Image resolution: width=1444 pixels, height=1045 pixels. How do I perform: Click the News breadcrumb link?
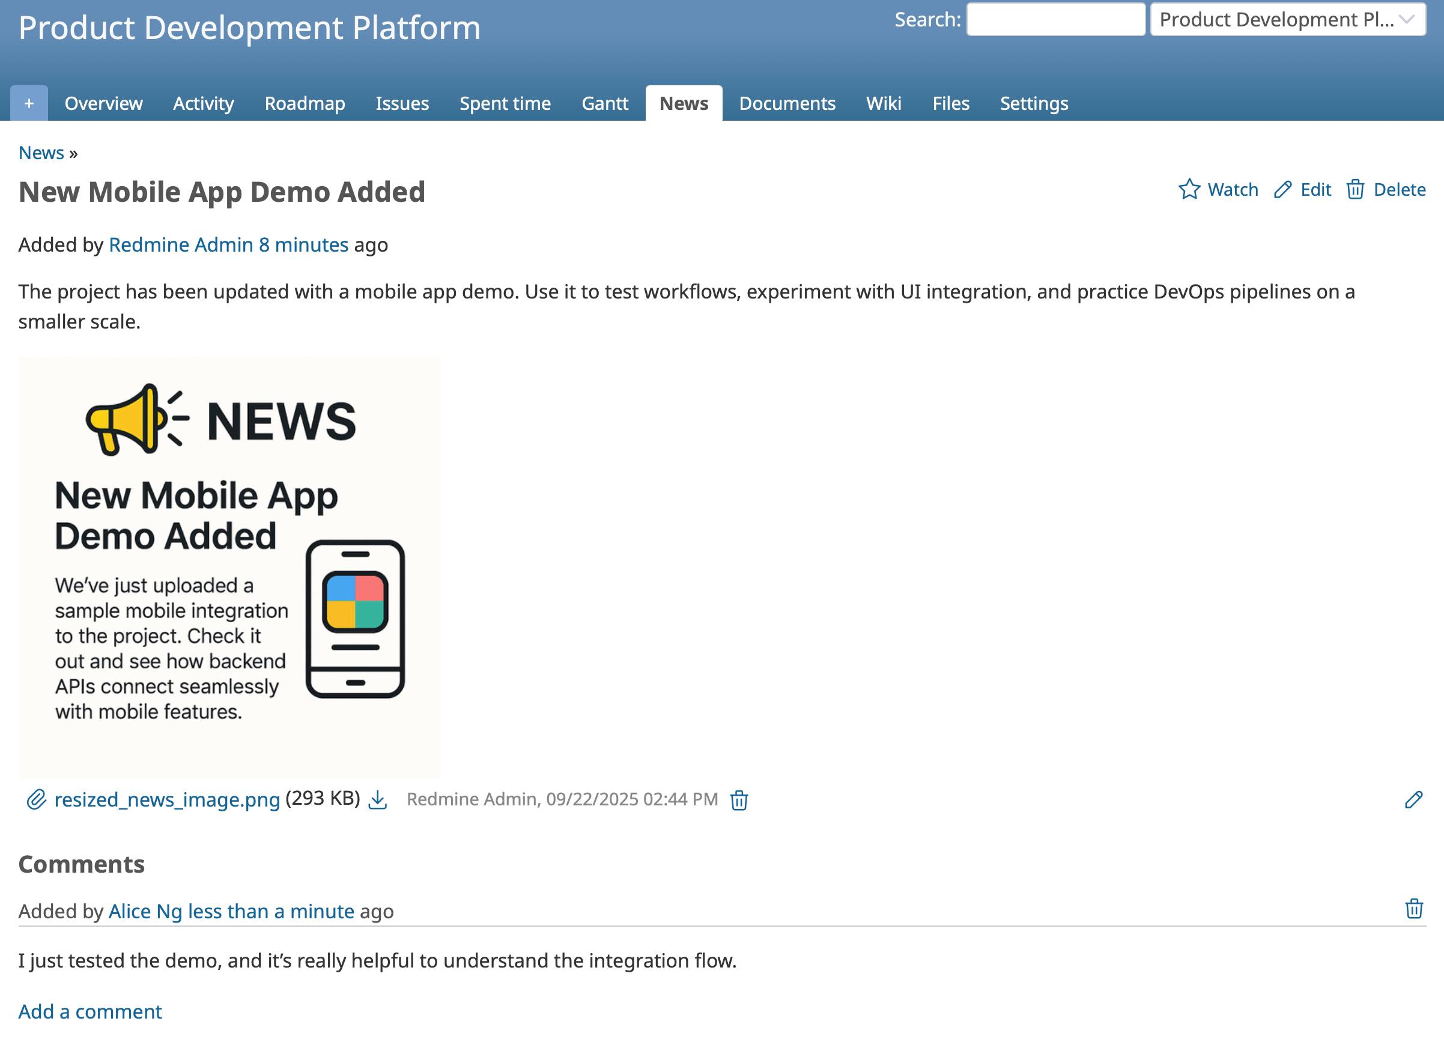[41, 153]
